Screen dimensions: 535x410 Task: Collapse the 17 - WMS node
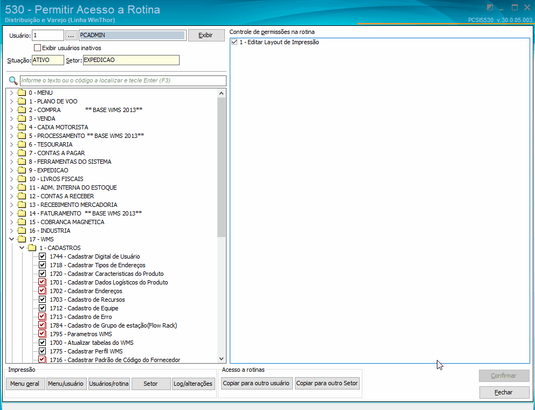12,239
